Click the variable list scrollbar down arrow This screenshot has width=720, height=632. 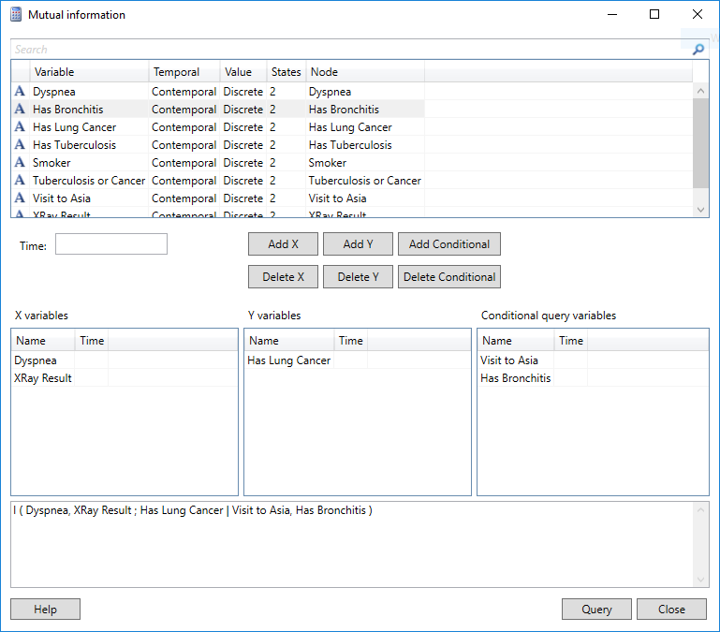pyautogui.click(x=700, y=210)
